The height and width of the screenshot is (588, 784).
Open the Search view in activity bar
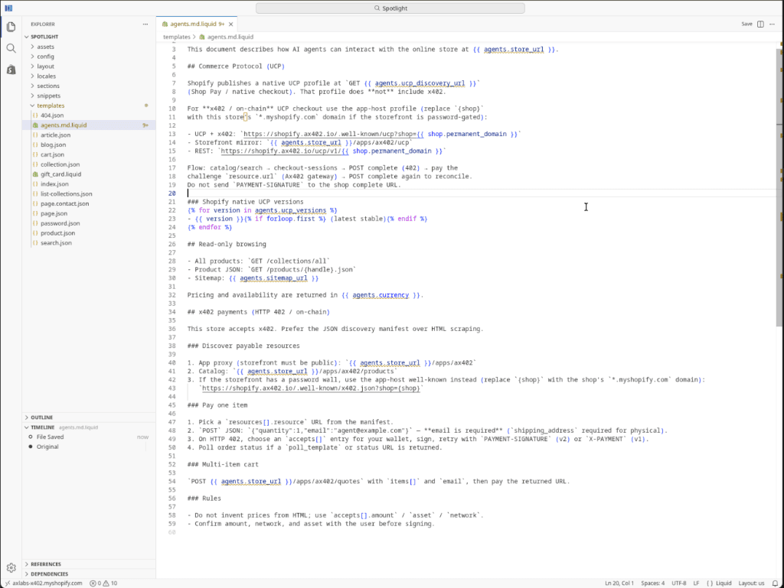click(x=11, y=48)
